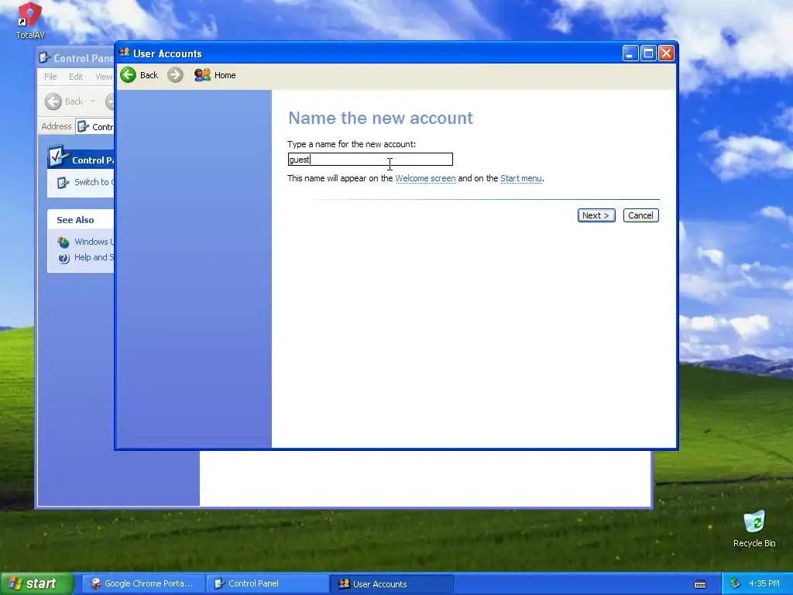Switch to Google Chrome Portable taskbar item
The image size is (793, 595).
coord(143,584)
